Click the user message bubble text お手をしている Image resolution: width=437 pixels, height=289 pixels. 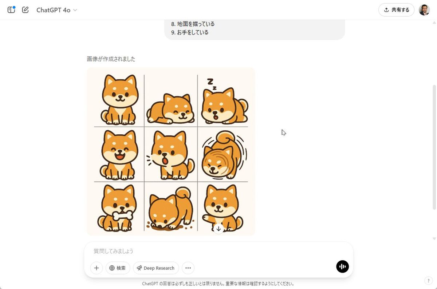click(193, 32)
